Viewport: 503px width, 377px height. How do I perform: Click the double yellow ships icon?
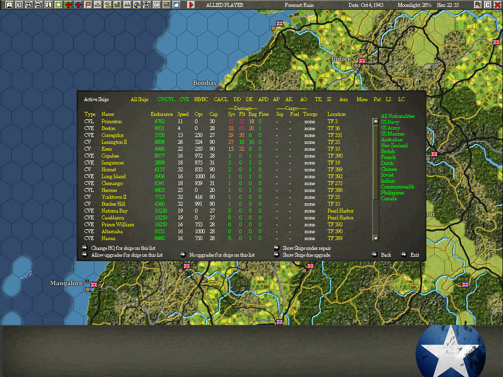click(x=108, y=5)
